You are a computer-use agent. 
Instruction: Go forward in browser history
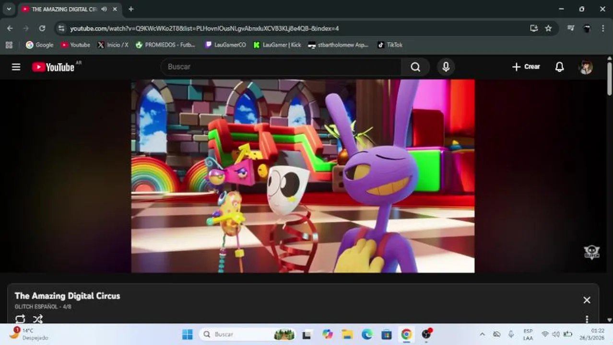coord(26,28)
